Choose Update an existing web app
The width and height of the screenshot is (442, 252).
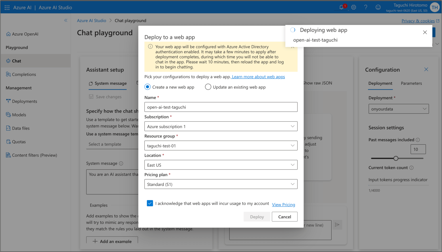[x=208, y=87]
